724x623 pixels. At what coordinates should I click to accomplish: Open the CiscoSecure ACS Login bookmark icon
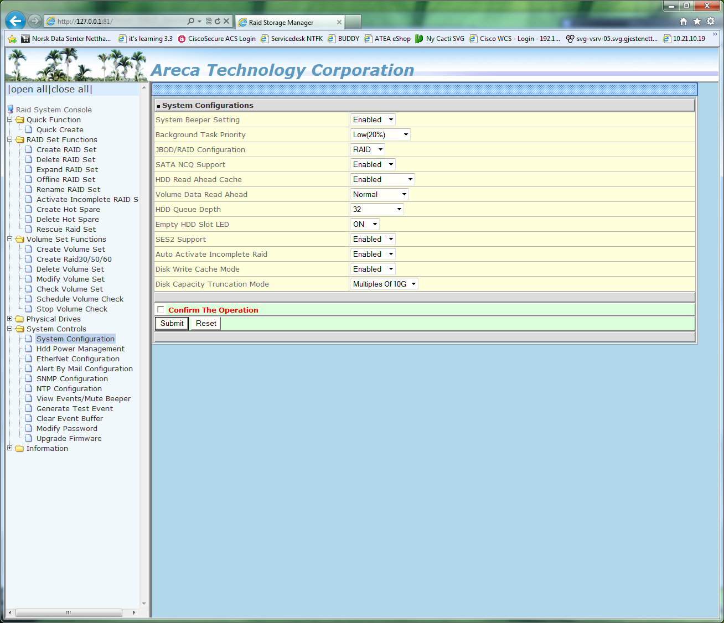pos(182,39)
